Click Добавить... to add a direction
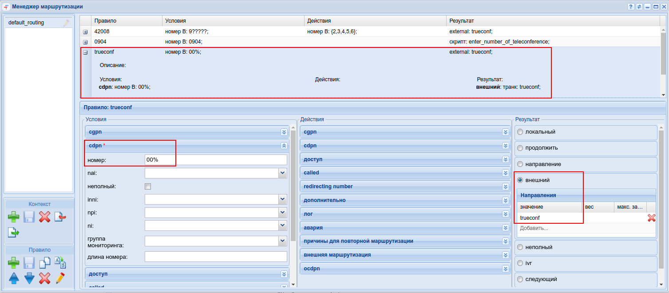The image size is (669, 293). coord(534,228)
